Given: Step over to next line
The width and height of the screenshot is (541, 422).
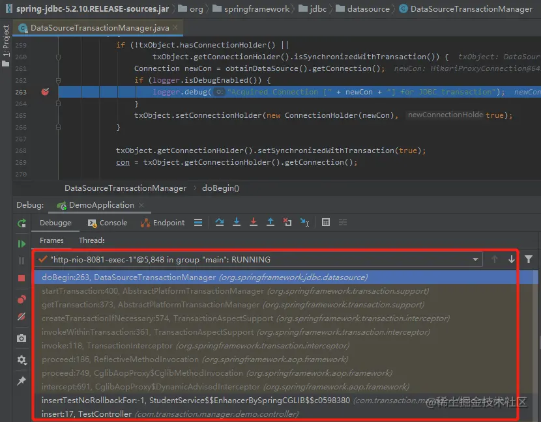Looking at the screenshot, I should [220, 222].
